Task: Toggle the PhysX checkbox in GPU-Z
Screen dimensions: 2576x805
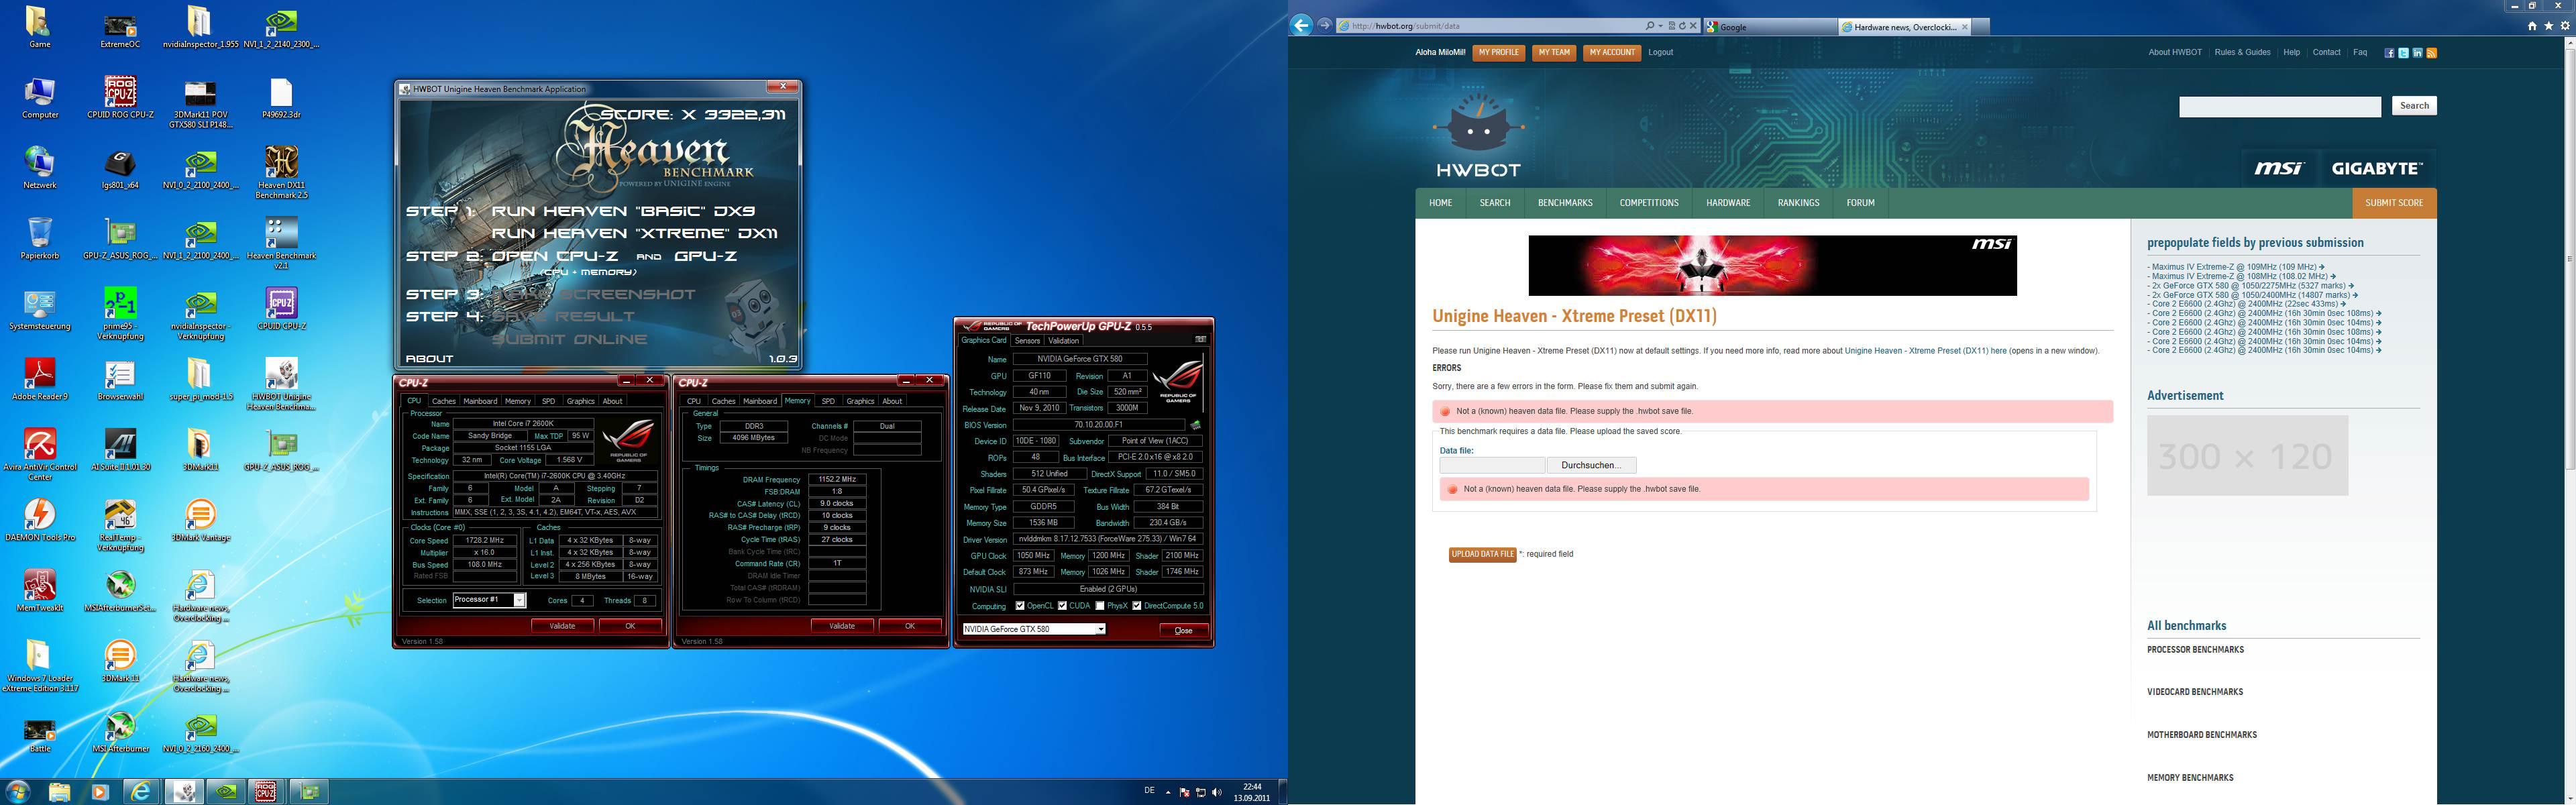Action: pos(1100,606)
